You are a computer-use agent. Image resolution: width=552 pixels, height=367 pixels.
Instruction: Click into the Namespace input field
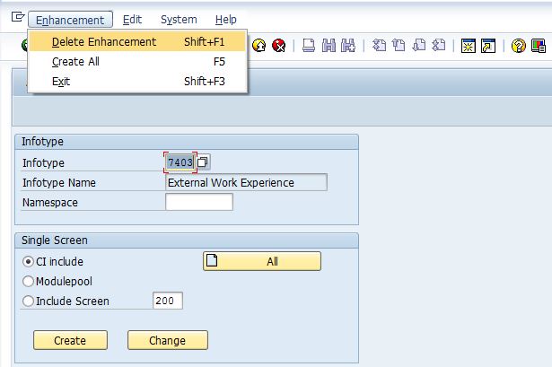(198, 203)
